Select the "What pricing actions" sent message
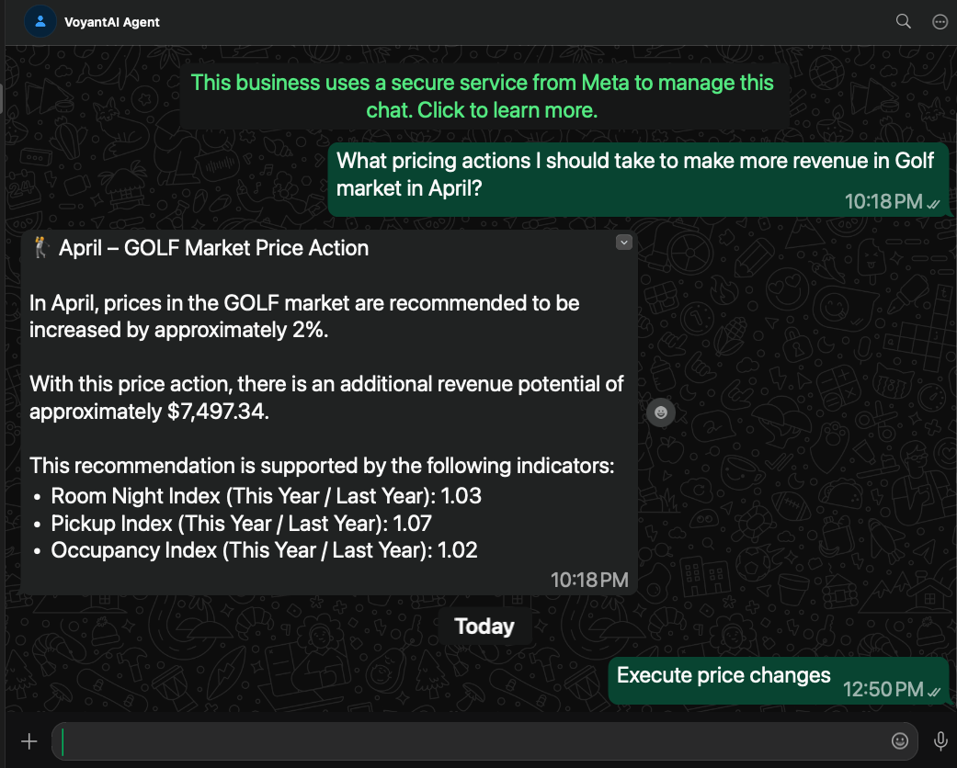The height and width of the screenshot is (768, 957). 634,174
